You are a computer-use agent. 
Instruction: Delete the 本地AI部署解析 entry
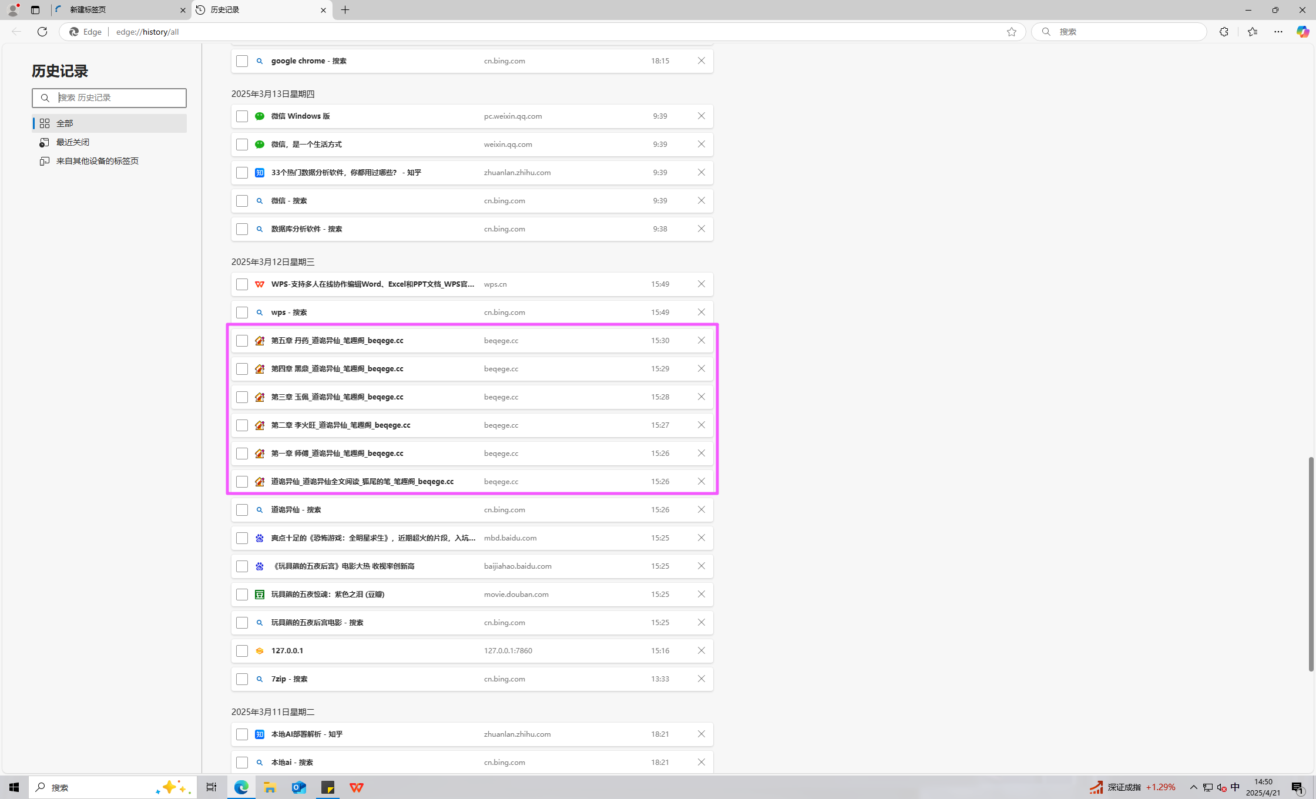(701, 734)
